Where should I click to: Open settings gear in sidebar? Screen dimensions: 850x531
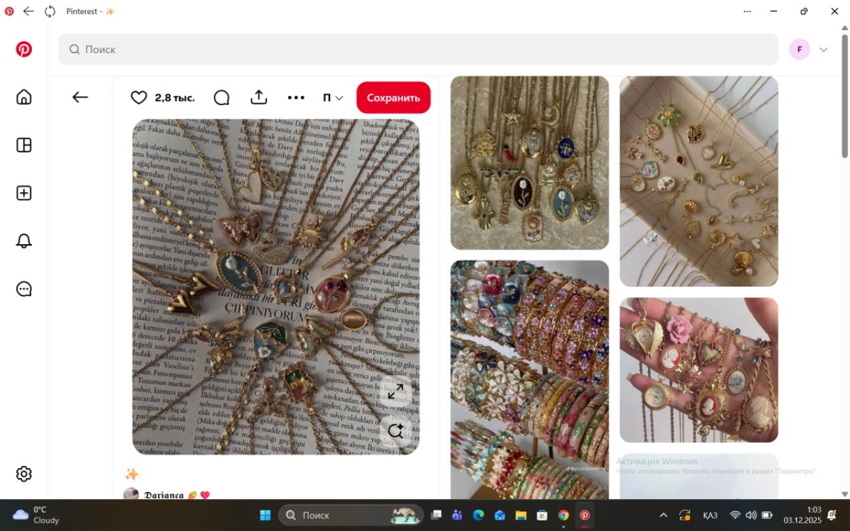(24, 474)
